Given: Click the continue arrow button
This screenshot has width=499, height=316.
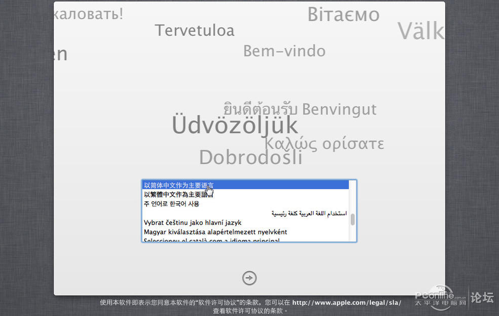Looking at the screenshot, I should (249, 278).
